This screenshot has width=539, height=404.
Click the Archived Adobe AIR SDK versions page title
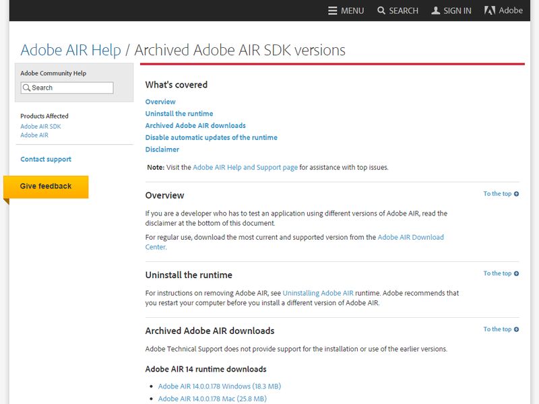point(240,50)
